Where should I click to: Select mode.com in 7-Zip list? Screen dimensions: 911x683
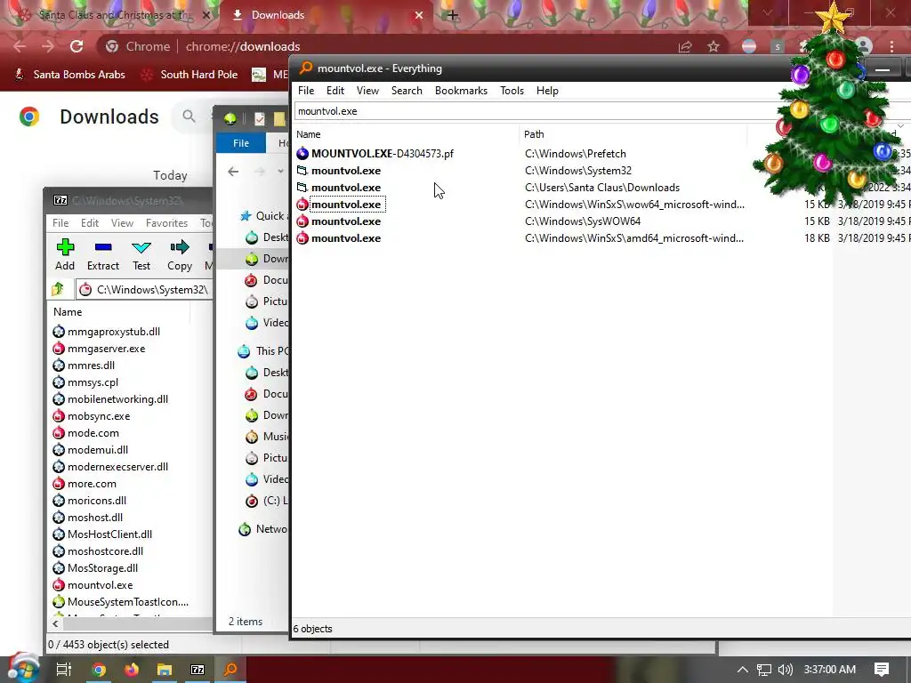(x=93, y=433)
